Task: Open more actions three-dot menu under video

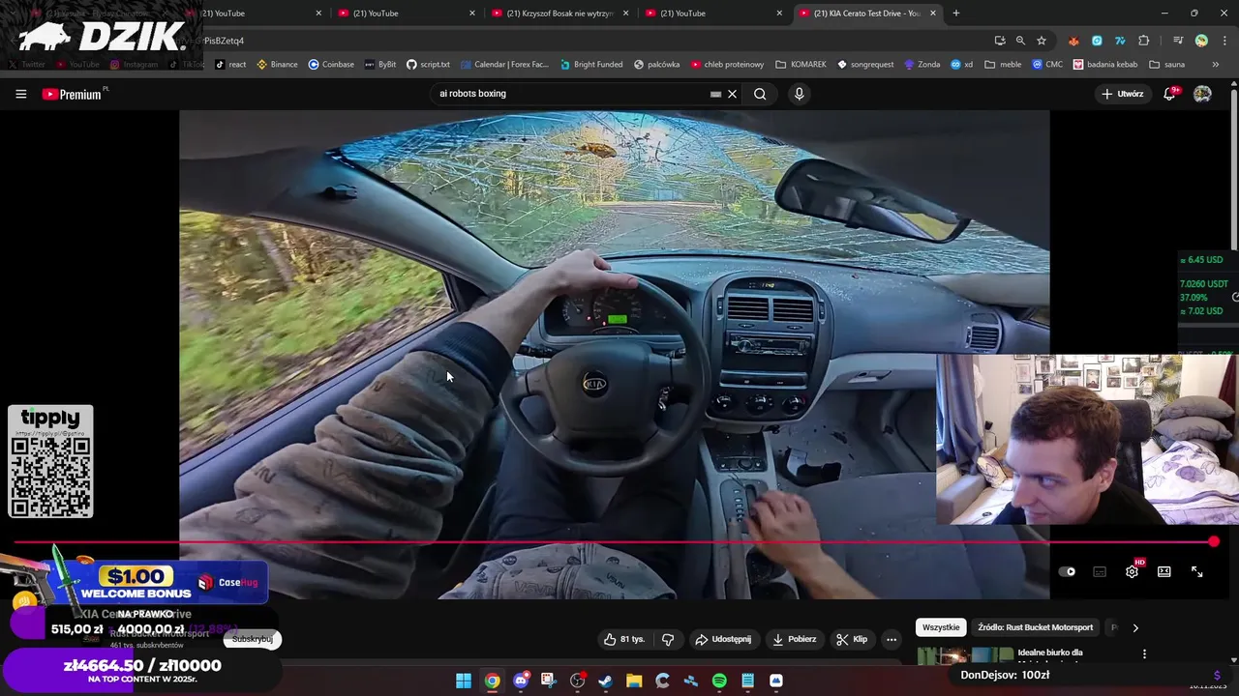Action: click(x=891, y=639)
